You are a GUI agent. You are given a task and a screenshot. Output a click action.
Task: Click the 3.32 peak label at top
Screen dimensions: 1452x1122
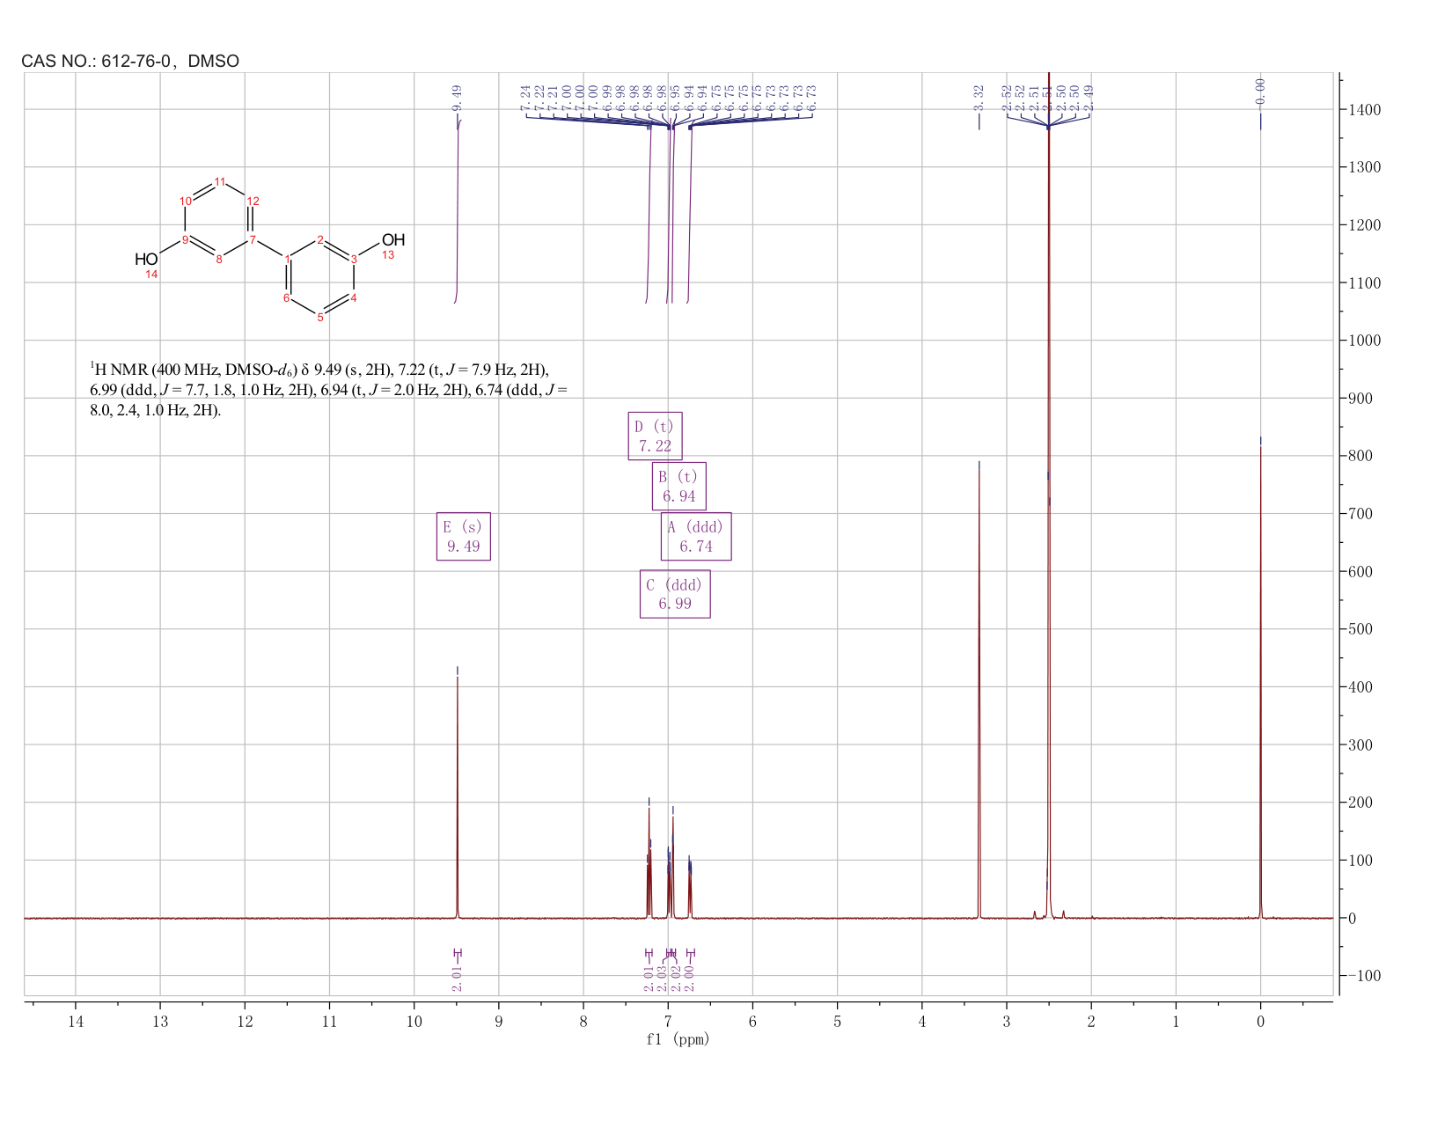point(979,98)
